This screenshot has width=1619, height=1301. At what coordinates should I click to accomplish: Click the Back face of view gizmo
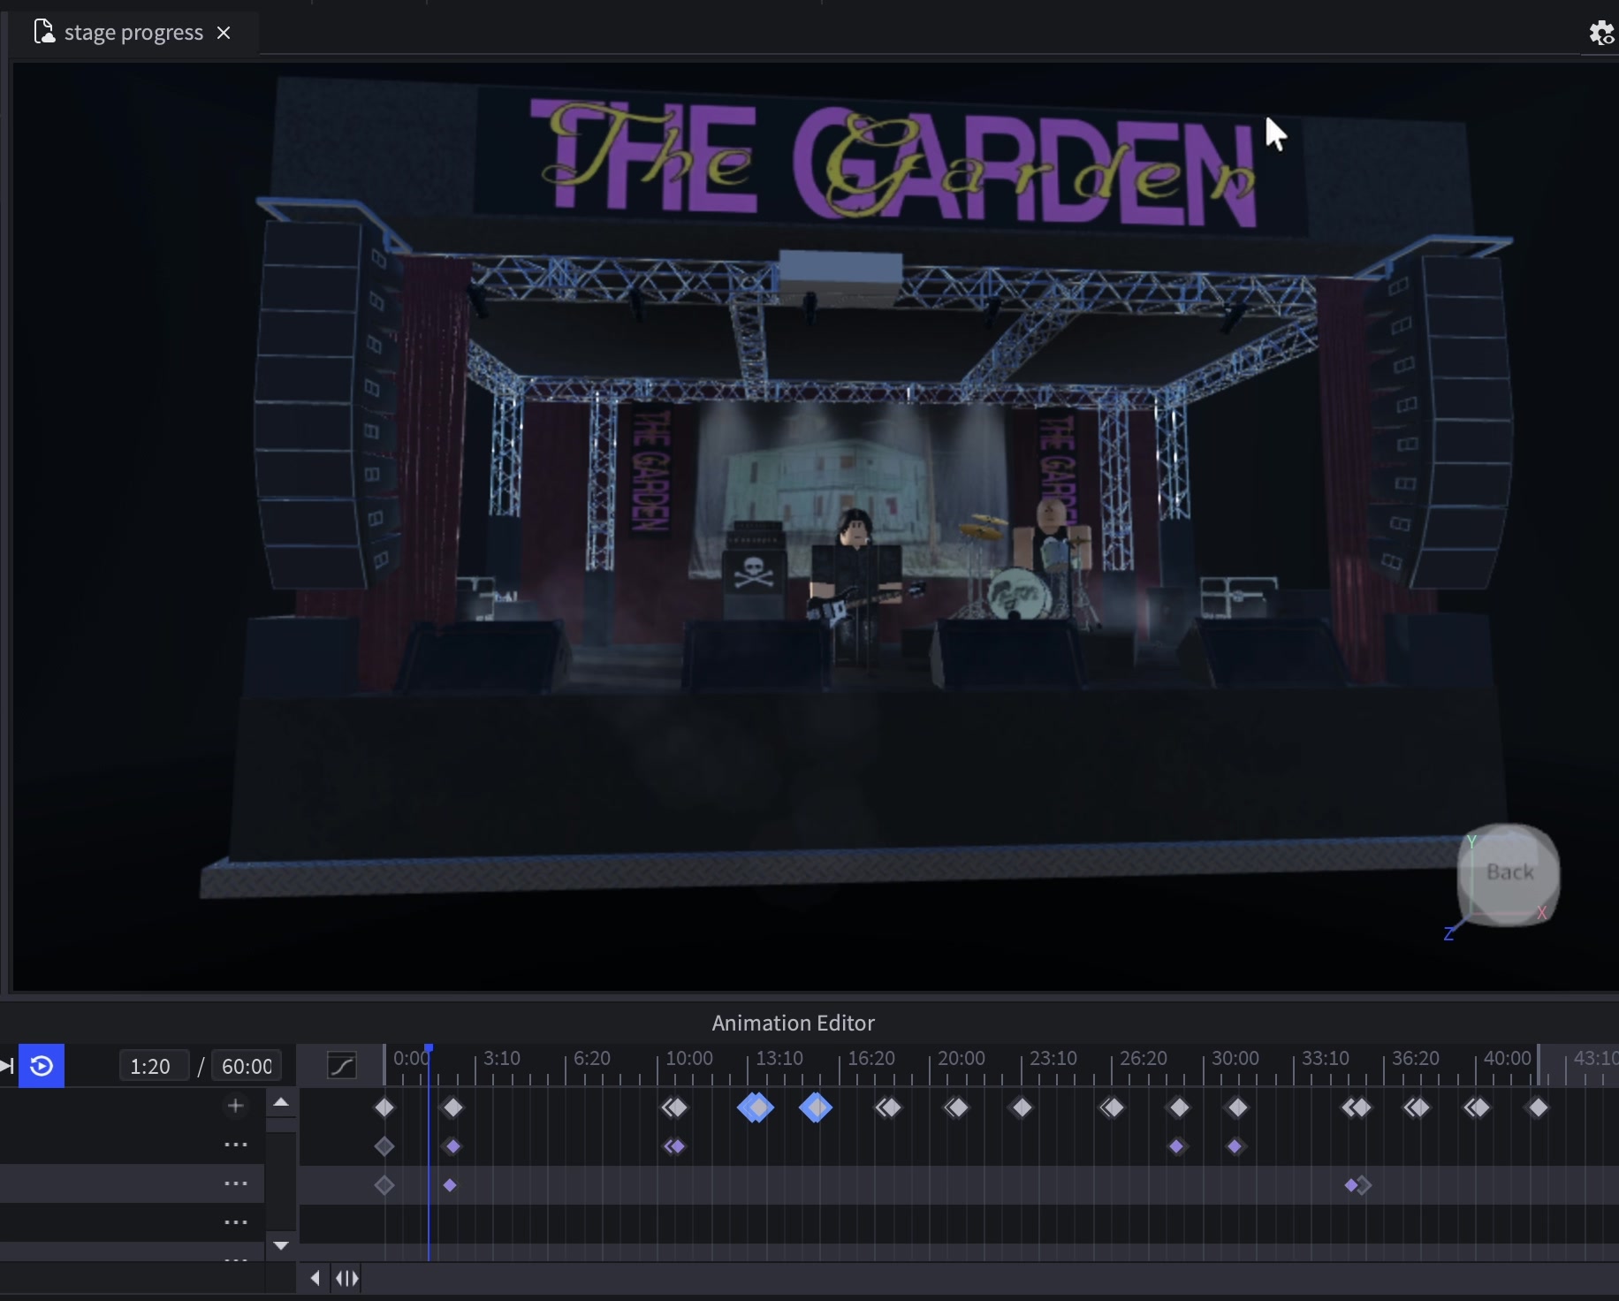coord(1509,873)
